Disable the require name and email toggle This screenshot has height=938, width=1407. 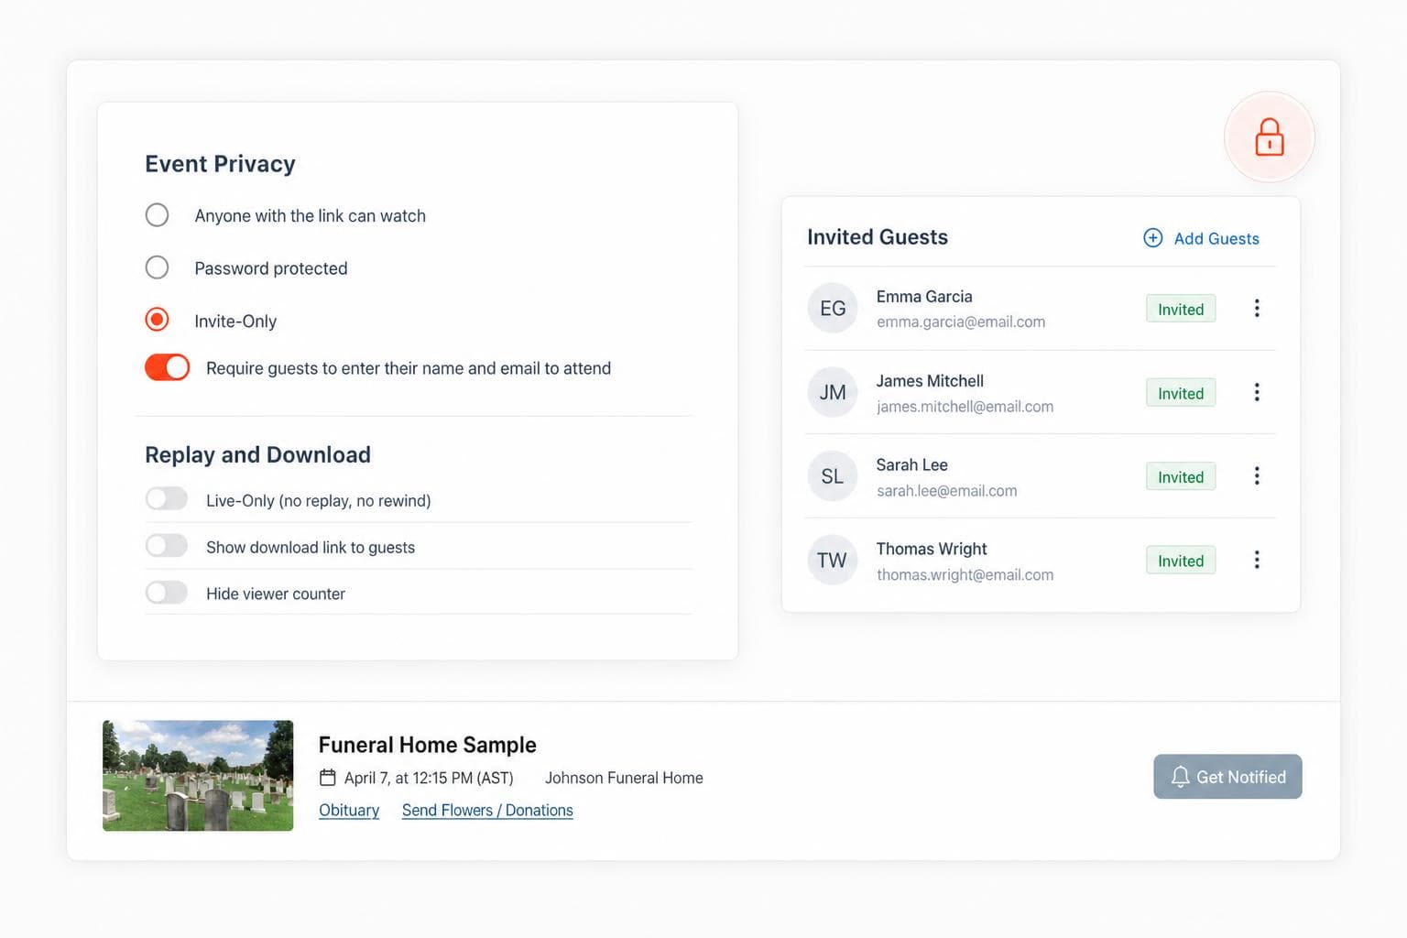[x=167, y=367]
